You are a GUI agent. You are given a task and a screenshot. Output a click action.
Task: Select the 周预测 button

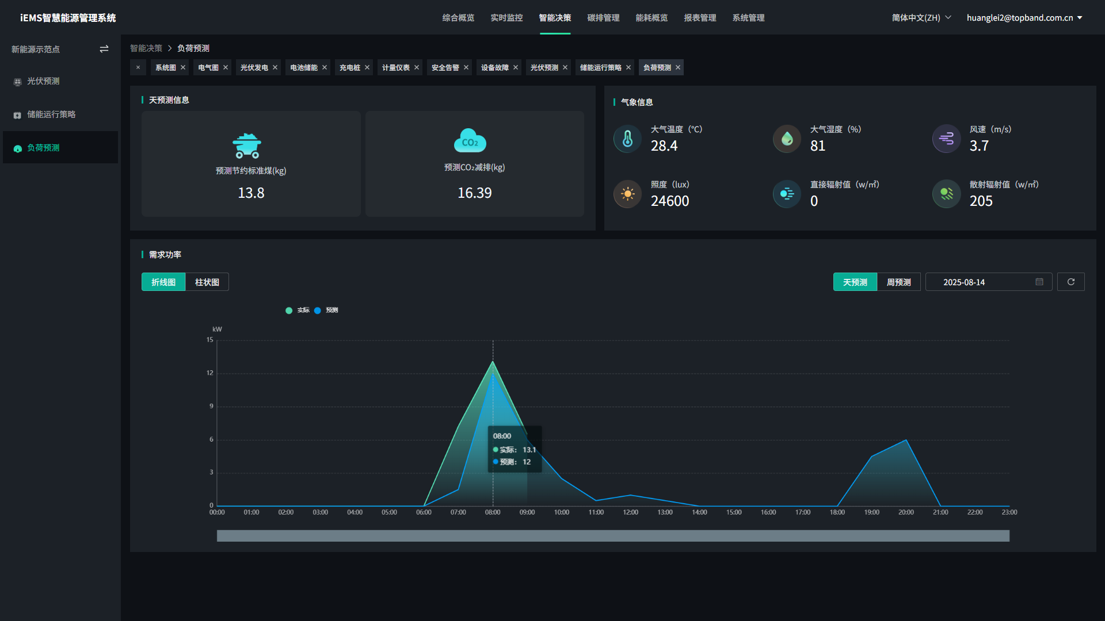pyautogui.click(x=898, y=282)
